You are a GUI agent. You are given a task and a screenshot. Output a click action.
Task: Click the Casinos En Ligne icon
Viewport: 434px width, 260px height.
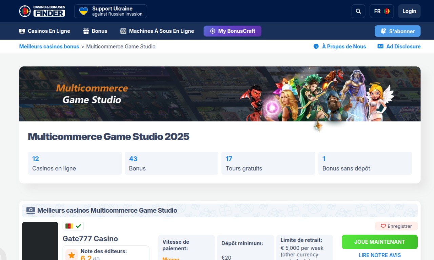coord(22,31)
